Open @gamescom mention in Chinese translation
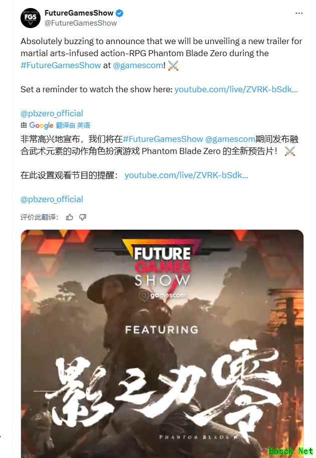 click(230, 139)
